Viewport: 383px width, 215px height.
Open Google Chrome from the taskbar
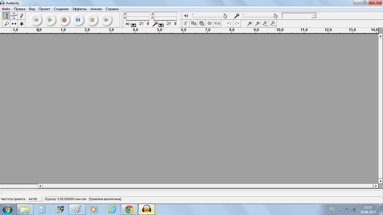129,209
